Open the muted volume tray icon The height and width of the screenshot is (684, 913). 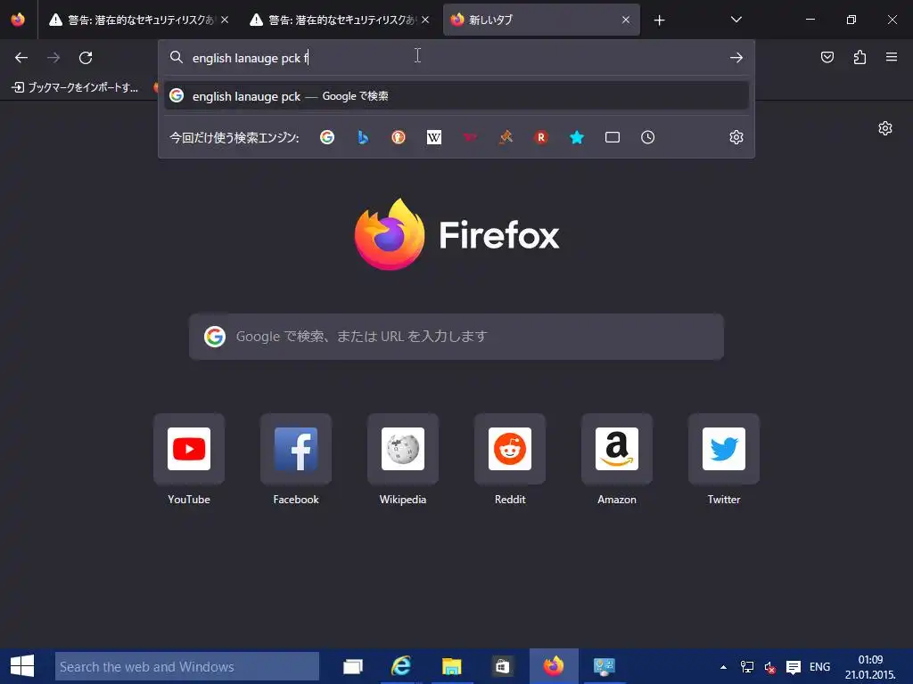click(769, 667)
